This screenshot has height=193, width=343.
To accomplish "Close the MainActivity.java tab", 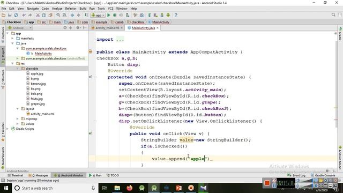I will (158, 28).
